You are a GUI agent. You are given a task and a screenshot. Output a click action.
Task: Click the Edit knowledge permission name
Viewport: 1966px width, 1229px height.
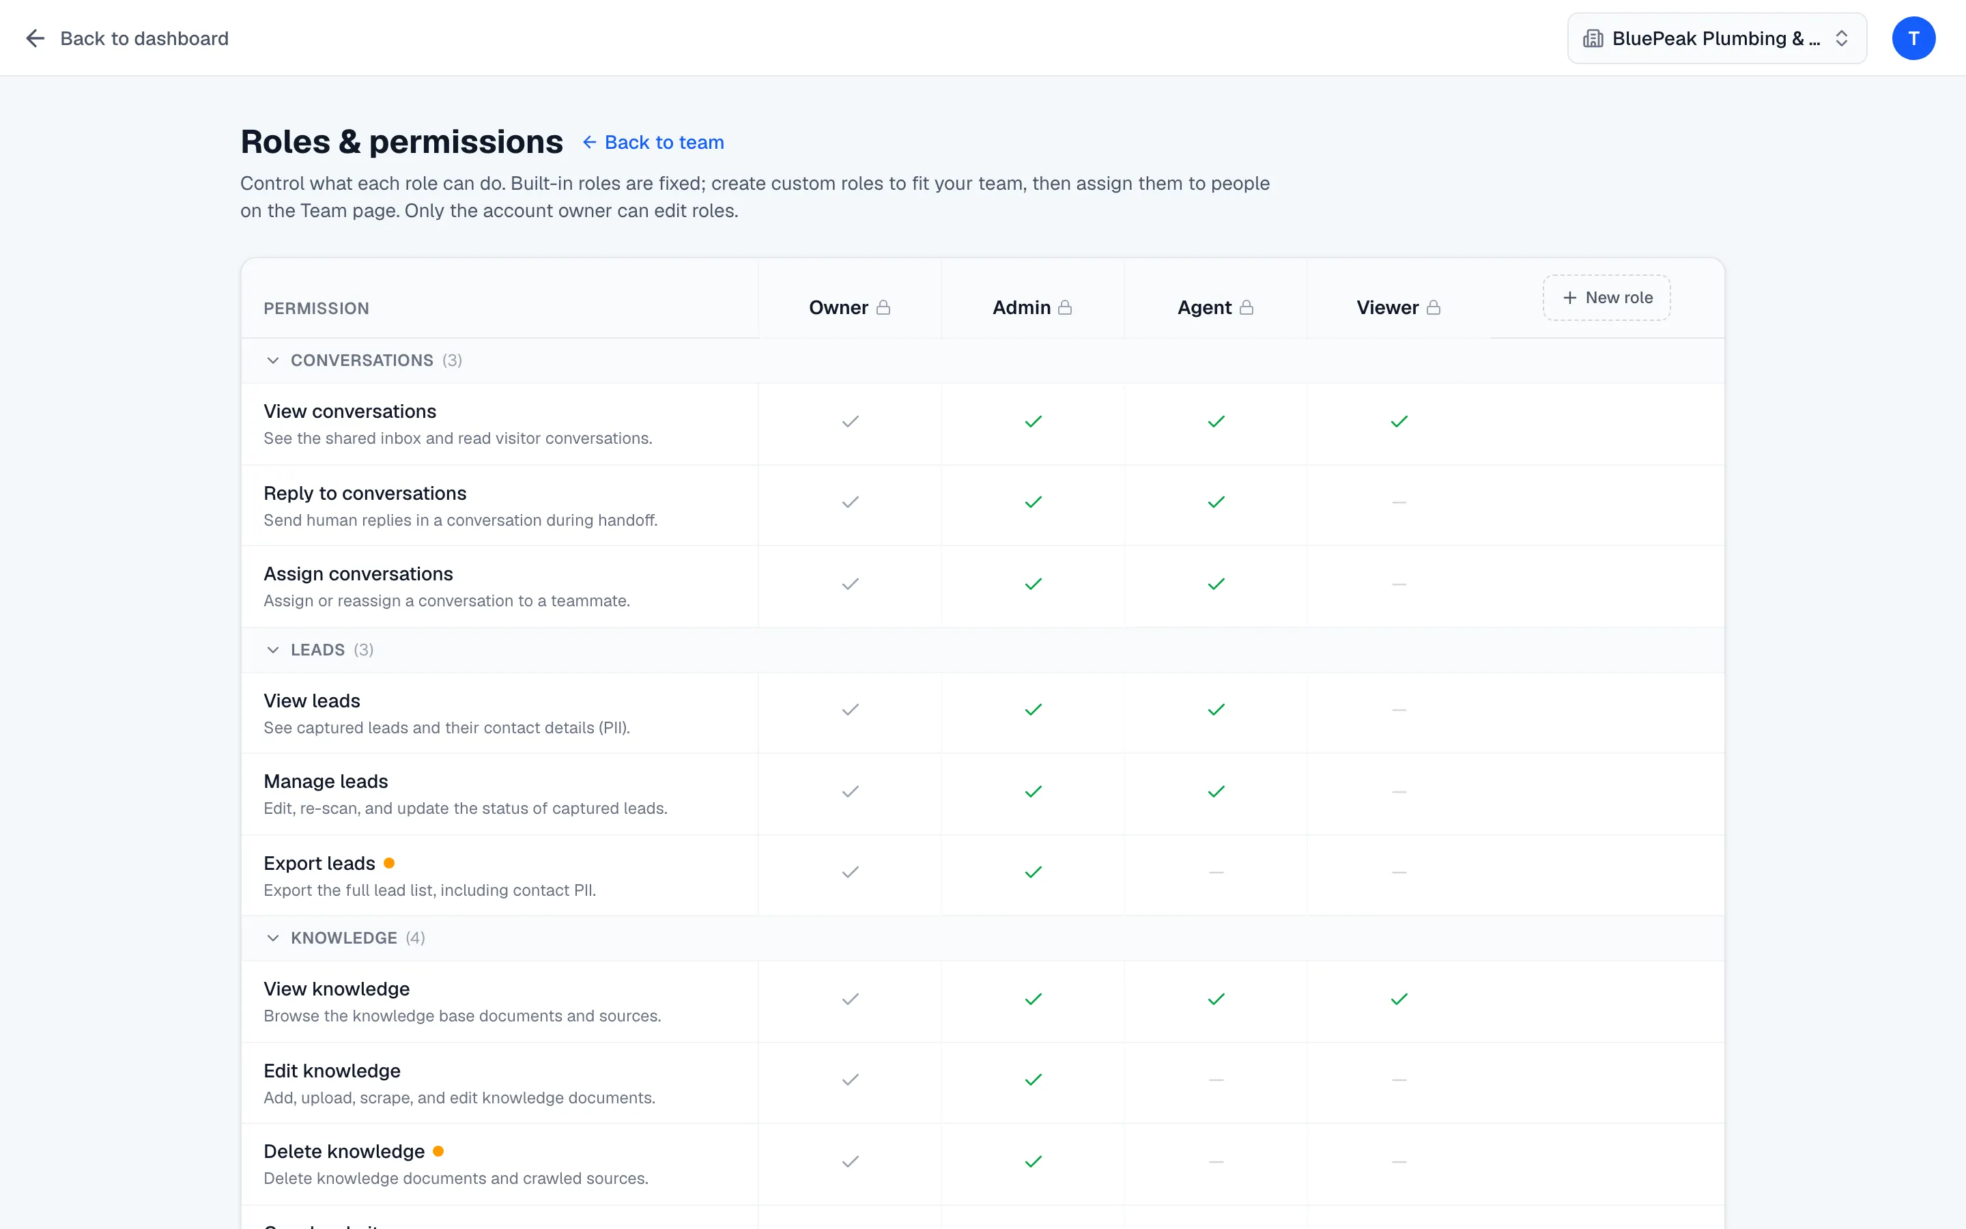point(332,1071)
